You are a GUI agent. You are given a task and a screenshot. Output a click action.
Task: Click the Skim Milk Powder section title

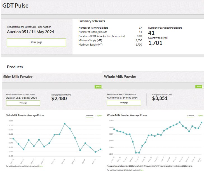(18, 77)
